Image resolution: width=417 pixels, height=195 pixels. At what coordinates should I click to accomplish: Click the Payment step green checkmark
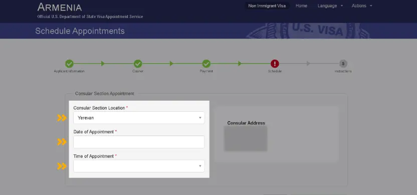(206, 64)
